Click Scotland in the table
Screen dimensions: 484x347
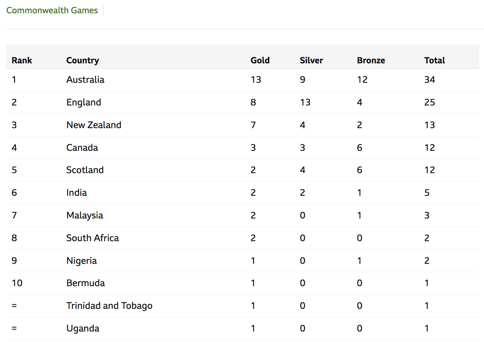coord(85,170)
